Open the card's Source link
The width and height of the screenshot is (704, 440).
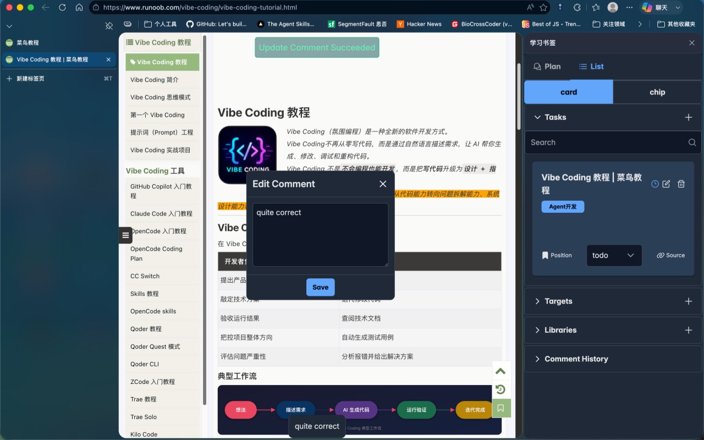click(670, 255)
